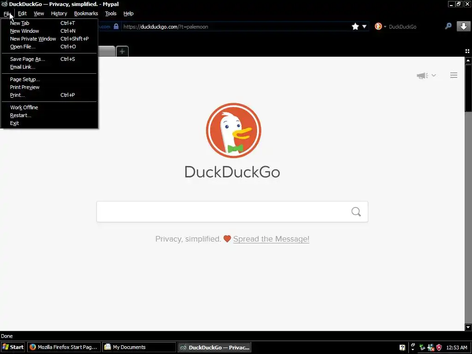Open the Tools menu
This screenshot has width=472, height=354.
(x=111, y=13)
